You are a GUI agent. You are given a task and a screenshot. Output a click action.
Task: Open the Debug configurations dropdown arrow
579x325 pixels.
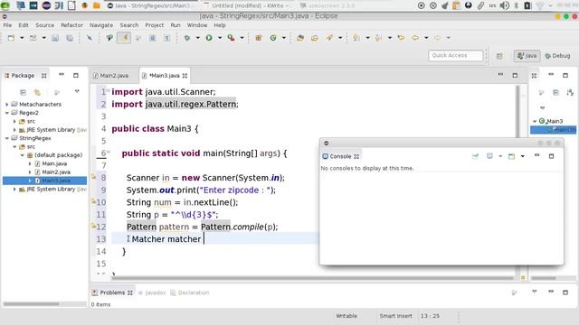pyautogui.click(x=198, y=38)
